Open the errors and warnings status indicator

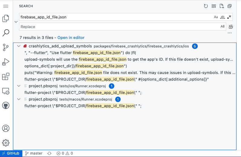coord(65,153)
